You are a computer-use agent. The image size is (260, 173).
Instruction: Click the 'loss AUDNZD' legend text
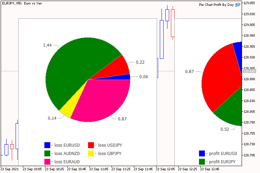(x=67, y=154)
